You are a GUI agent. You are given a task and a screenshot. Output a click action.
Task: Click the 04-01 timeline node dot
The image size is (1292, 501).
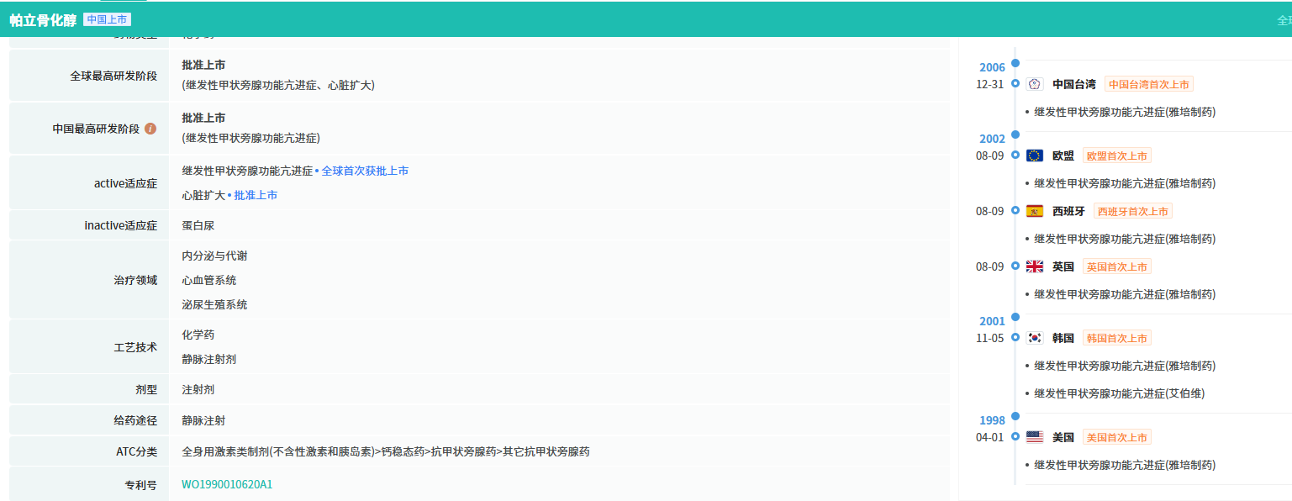1015,436
